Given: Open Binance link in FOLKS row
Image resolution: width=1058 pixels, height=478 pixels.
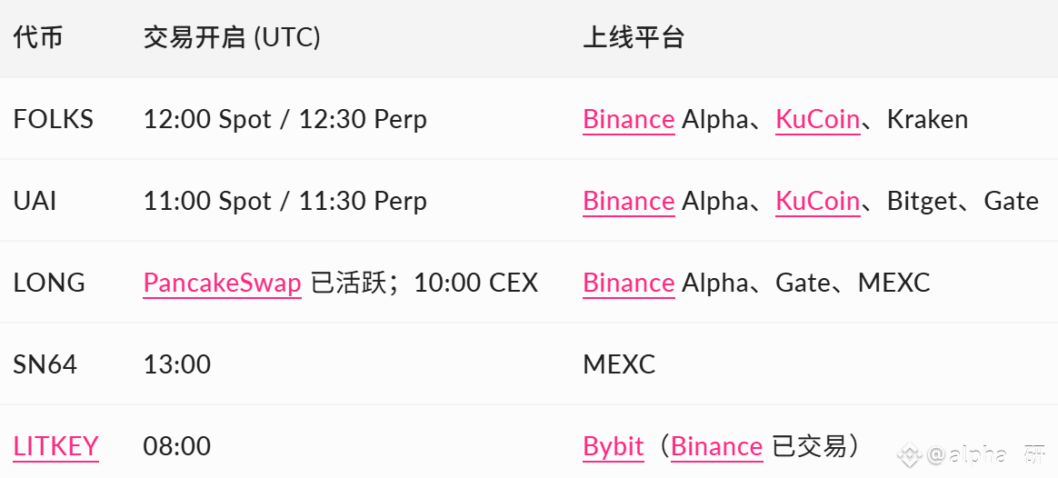Looking at the screenshot, I should [628, 119].
